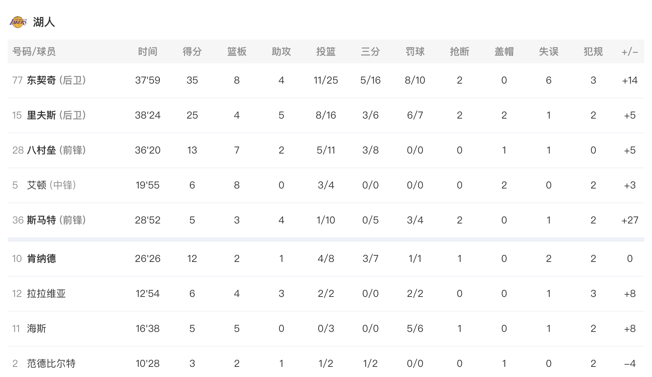This screenshot has height=377, width=652.
Task: Click player name 海斯
Action: coord(36,329)
